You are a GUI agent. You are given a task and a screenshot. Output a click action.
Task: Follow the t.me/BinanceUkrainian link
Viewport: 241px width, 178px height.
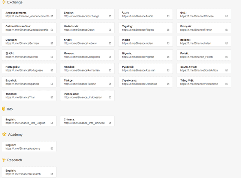139,84
